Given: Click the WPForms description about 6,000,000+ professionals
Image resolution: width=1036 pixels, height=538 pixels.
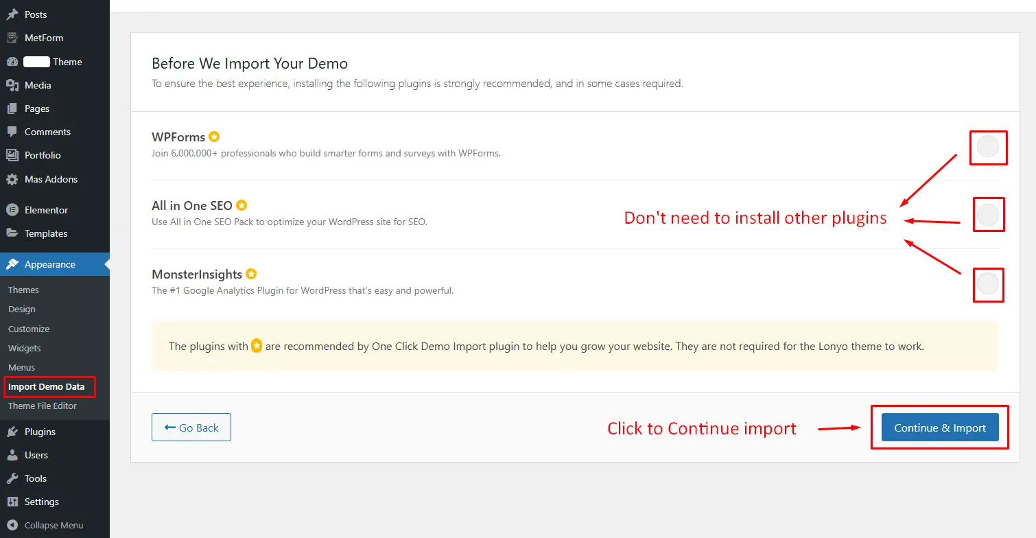Looking at the screenshot, I should click(327, 153).
